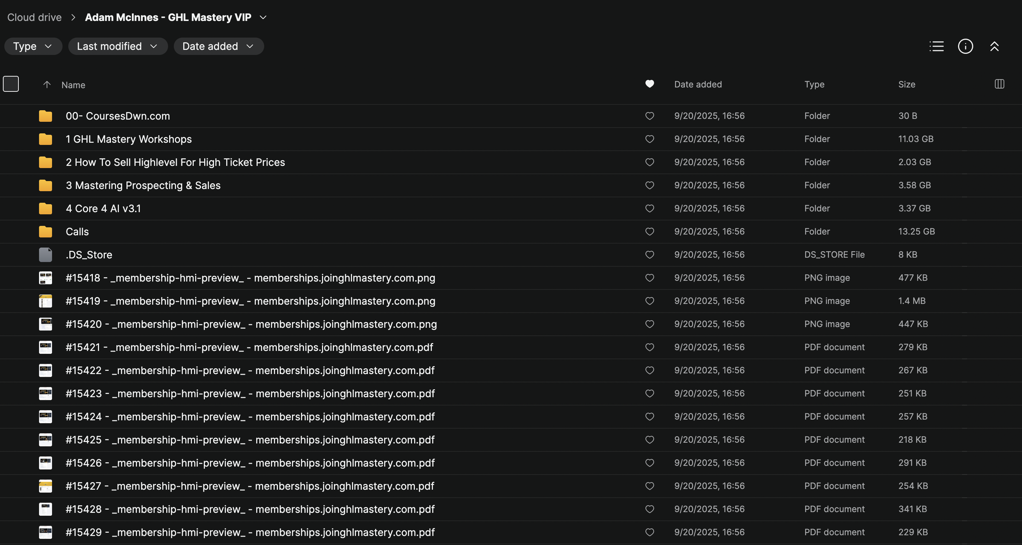This screenshot has width=1022, height=545.
Task: Favorite the 1 GHL Mastery Workshops folder
Action: pyautogui.click(x=649, y=139)
